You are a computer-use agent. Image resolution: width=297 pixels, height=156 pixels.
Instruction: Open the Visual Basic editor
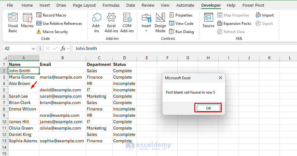pos(13,22)
